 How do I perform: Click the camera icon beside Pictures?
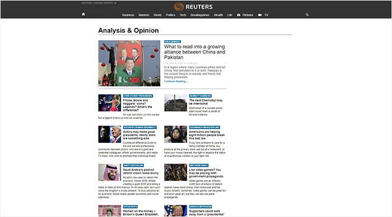click(239, 15)
